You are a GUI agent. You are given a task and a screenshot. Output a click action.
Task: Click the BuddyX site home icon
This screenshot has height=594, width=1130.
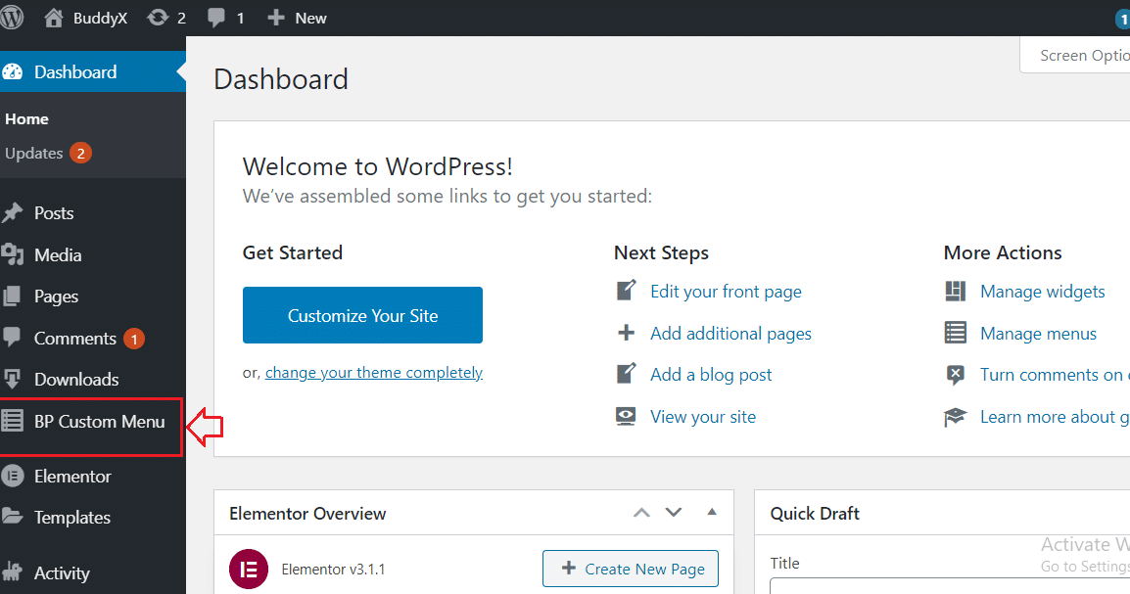coord(54,18)
